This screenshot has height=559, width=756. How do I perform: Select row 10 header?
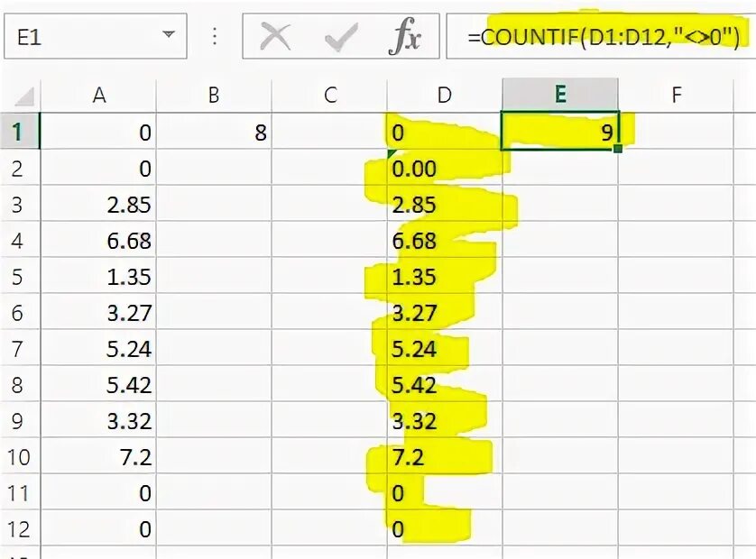[20, 456]
